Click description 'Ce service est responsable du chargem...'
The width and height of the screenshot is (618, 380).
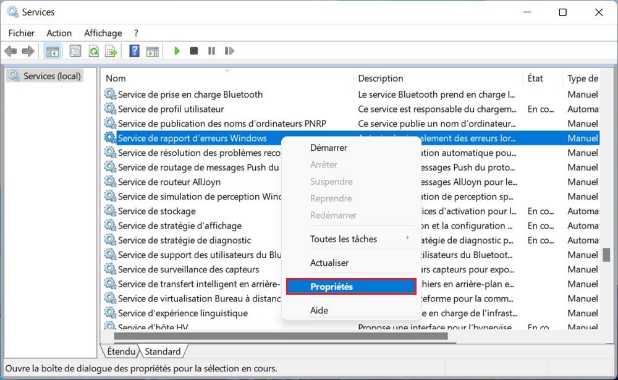tap(437, 109)
